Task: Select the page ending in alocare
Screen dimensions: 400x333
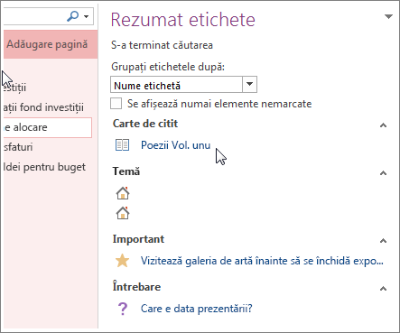Action: (x=48, y=127)
